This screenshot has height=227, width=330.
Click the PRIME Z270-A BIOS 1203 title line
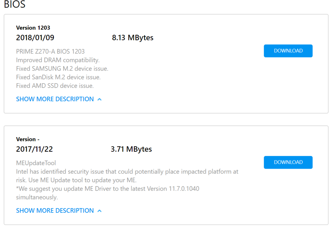pos(50,51)
